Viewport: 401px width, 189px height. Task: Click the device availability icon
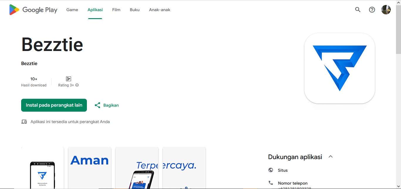coord(24,122)
